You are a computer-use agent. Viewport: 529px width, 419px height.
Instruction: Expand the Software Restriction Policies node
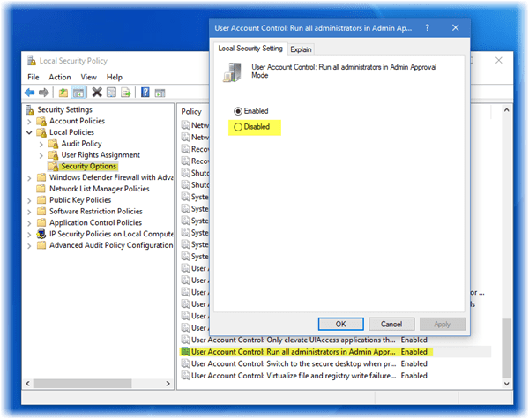(x=29, y=212)
